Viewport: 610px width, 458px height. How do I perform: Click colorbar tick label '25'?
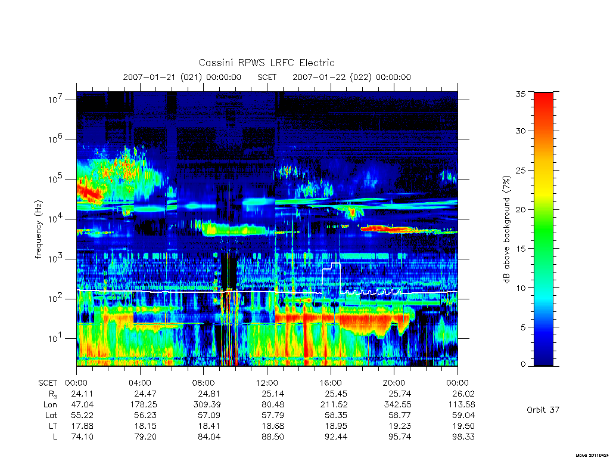pyautogui.click(x=521, y=170)
